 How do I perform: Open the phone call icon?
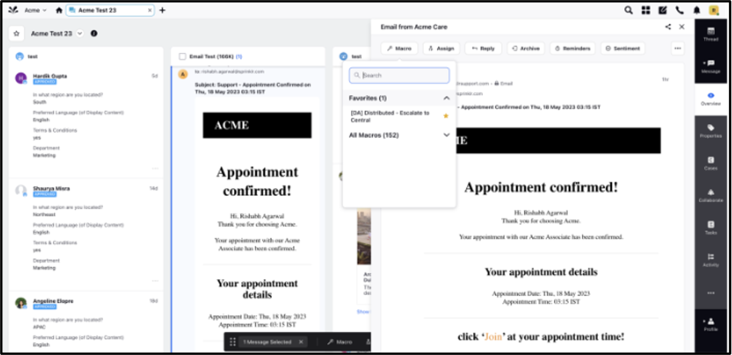679,10
